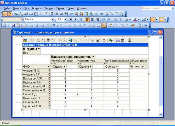
Task: Toggle the Control Wizards button
Action: click(x=10, y=14)
